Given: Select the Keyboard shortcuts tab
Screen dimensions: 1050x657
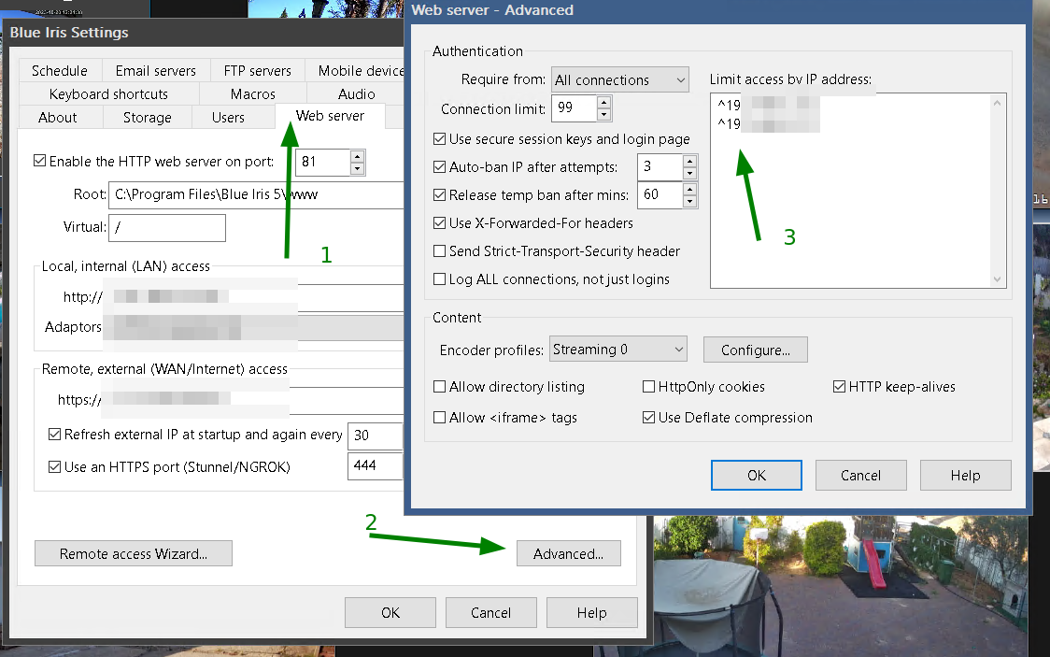Looking at the screenshot, I should [108, 94].
